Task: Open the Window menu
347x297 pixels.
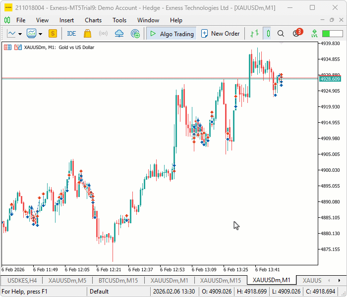Action: click(148, 20)
